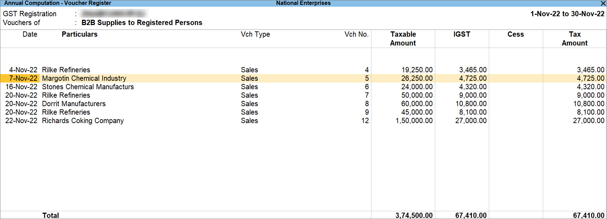Click the Taxable Amount column header
Viewport: 607px width, 219px height.
(403, 39)
